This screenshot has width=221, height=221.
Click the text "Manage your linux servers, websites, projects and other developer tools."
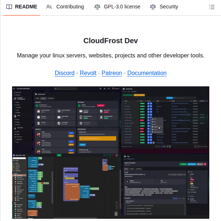pyautogui.click(x=110, y=55)
